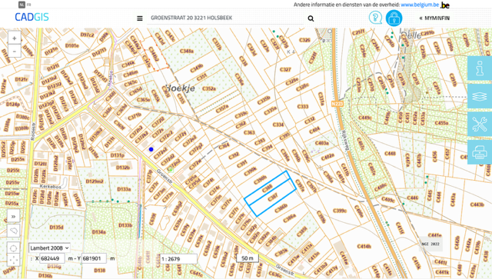Image resolution: width=492 pixels, height=279 pixels.
Task: Open the information panel icon
Action: (x=480, y=68)
